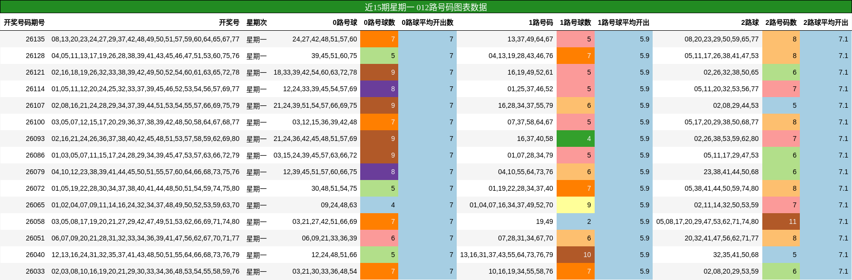Select period number 26128

point(35,56)
